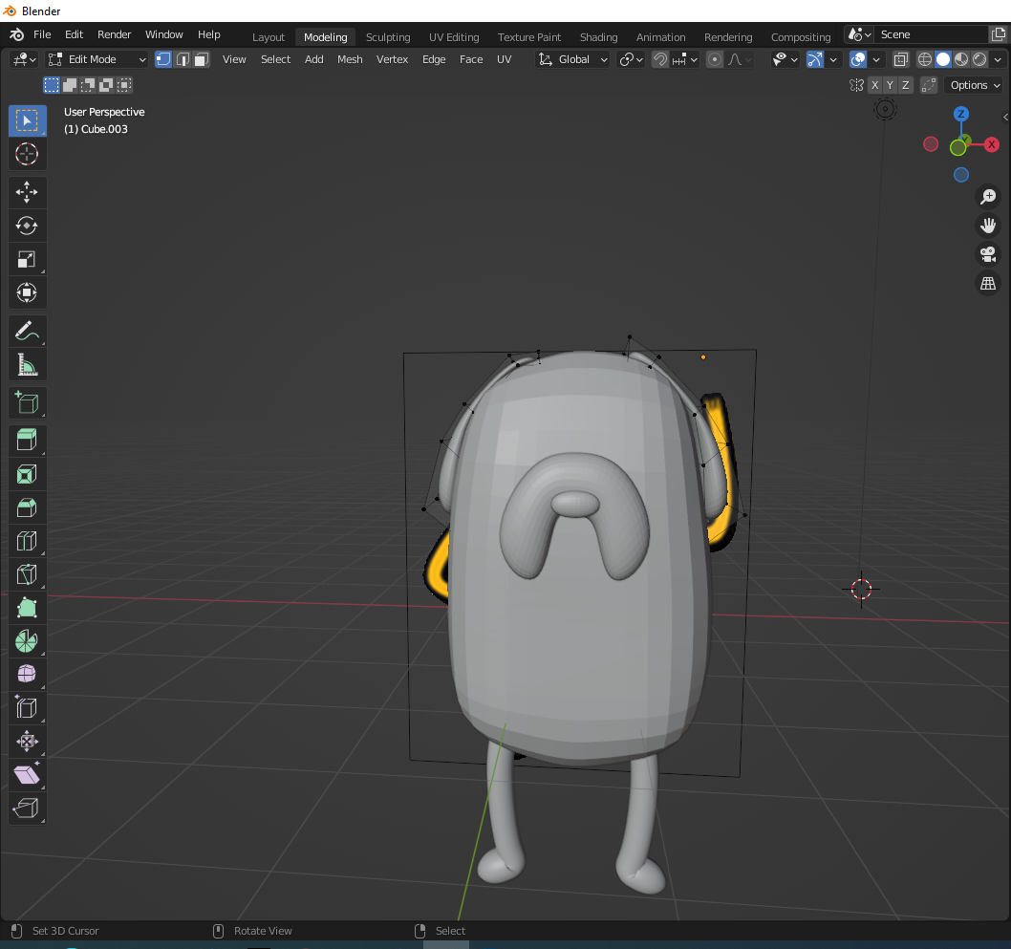The width and height of the screenshot is (1011, 949).
Task: Switch to the Shading workspace tab
Action: pos(598,37)
